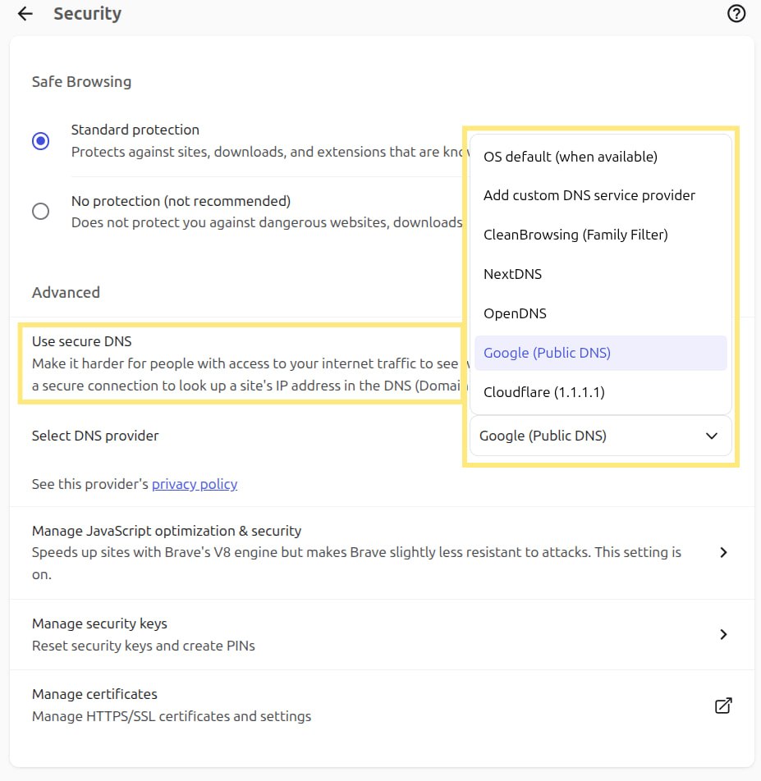Select the Standard protection radio button
761x781 pixels.
40,141
